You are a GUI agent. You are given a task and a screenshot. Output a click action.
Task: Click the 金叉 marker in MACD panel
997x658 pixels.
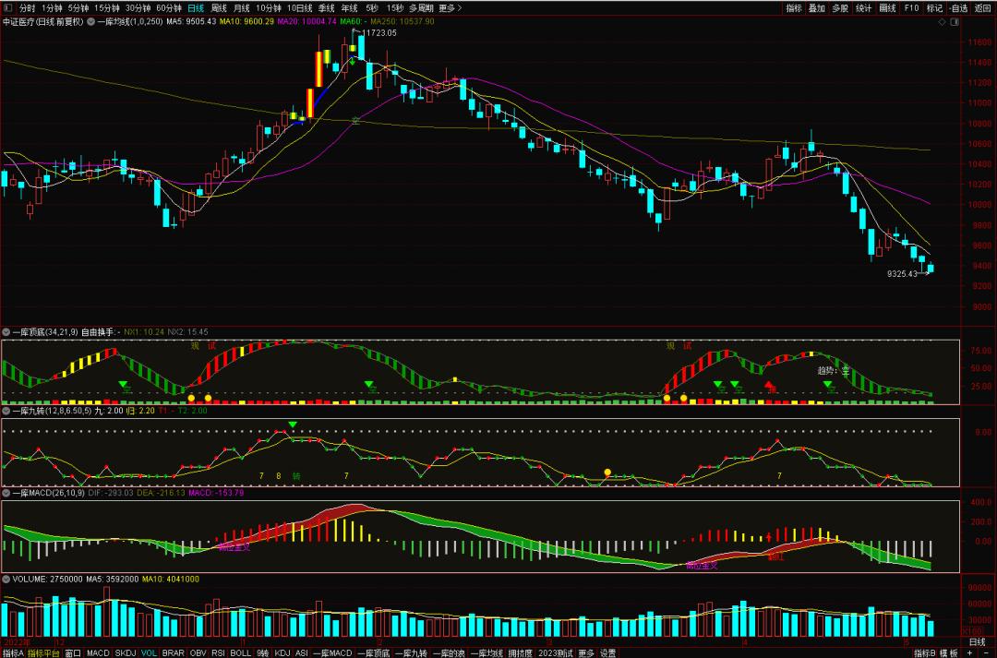click(233, 547)
